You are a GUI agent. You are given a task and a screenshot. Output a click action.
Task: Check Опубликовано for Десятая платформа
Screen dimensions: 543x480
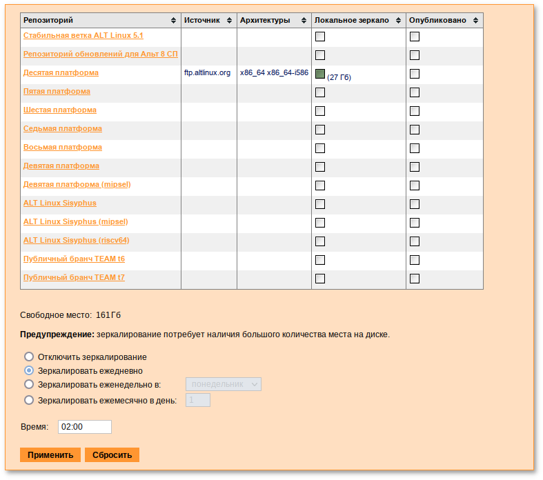(x=415, y=74)
